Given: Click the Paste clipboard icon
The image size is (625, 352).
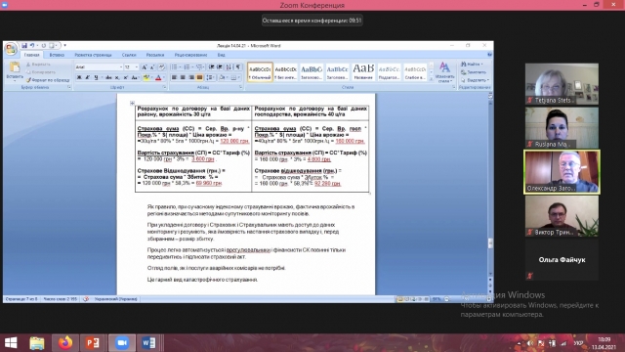Looking at the screenshot, I should 15,67.
